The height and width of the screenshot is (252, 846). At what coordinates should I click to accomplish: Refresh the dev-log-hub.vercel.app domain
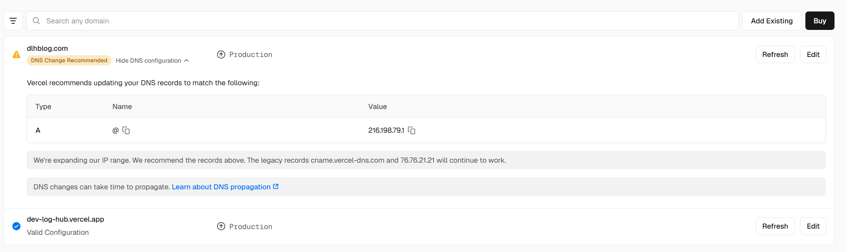pyautogui.click(x=775, y=226)
